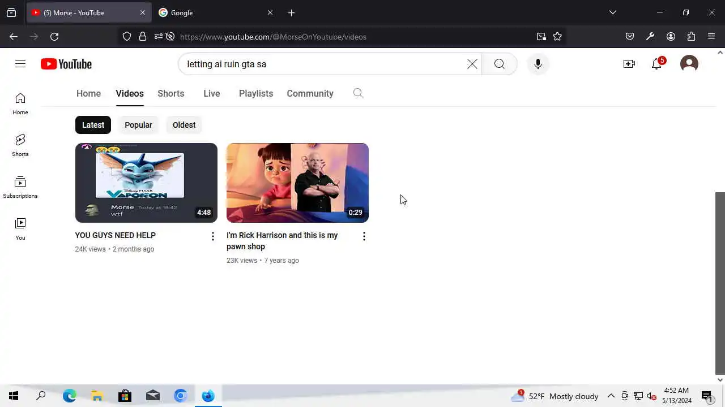Open the Firefox account icon
This screenshot has width=725, height=407.
coord(671,37)
